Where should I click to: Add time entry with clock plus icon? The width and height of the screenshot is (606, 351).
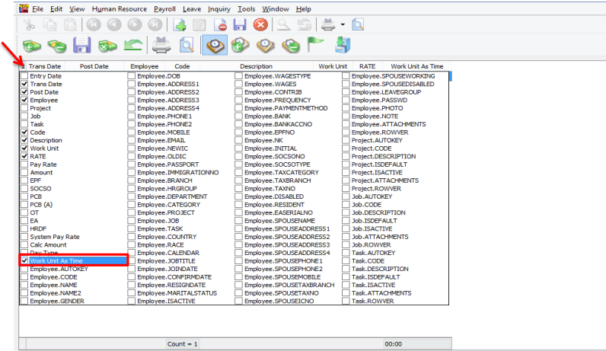pos(240,45)
